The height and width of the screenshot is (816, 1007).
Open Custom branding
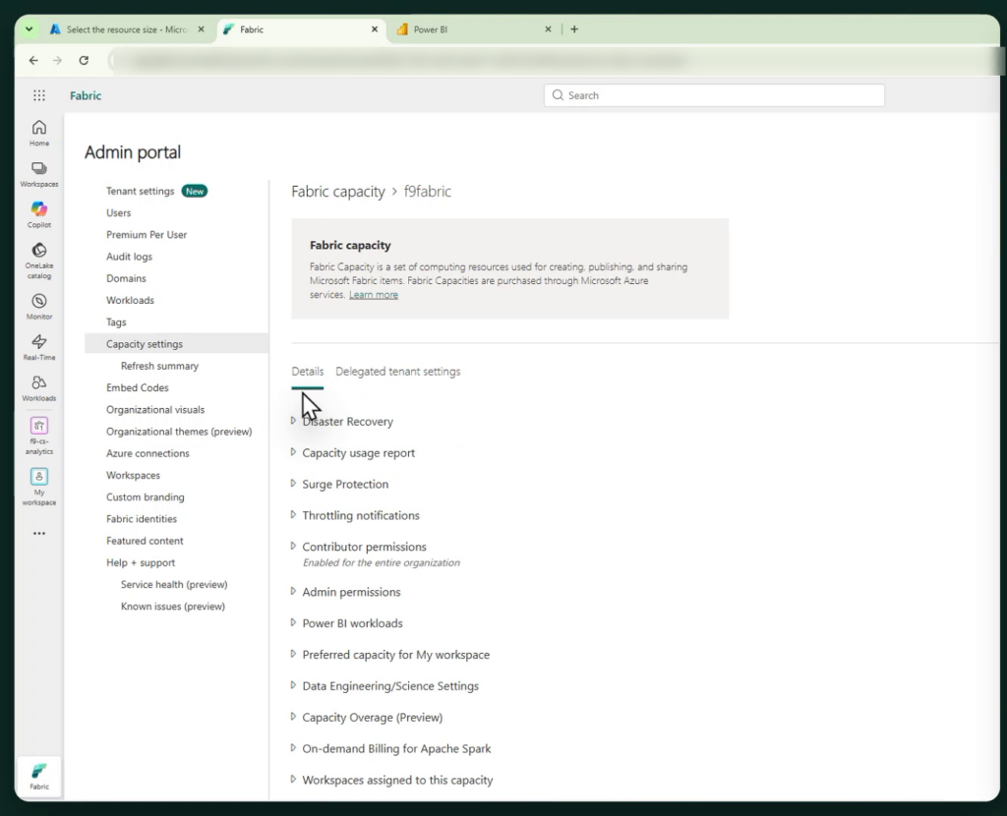coord(146,496)
